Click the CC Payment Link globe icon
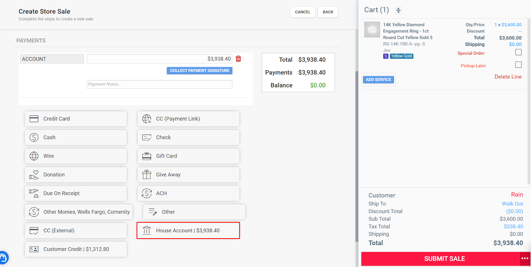Screen dimensions: 531x267 [147, 119]
